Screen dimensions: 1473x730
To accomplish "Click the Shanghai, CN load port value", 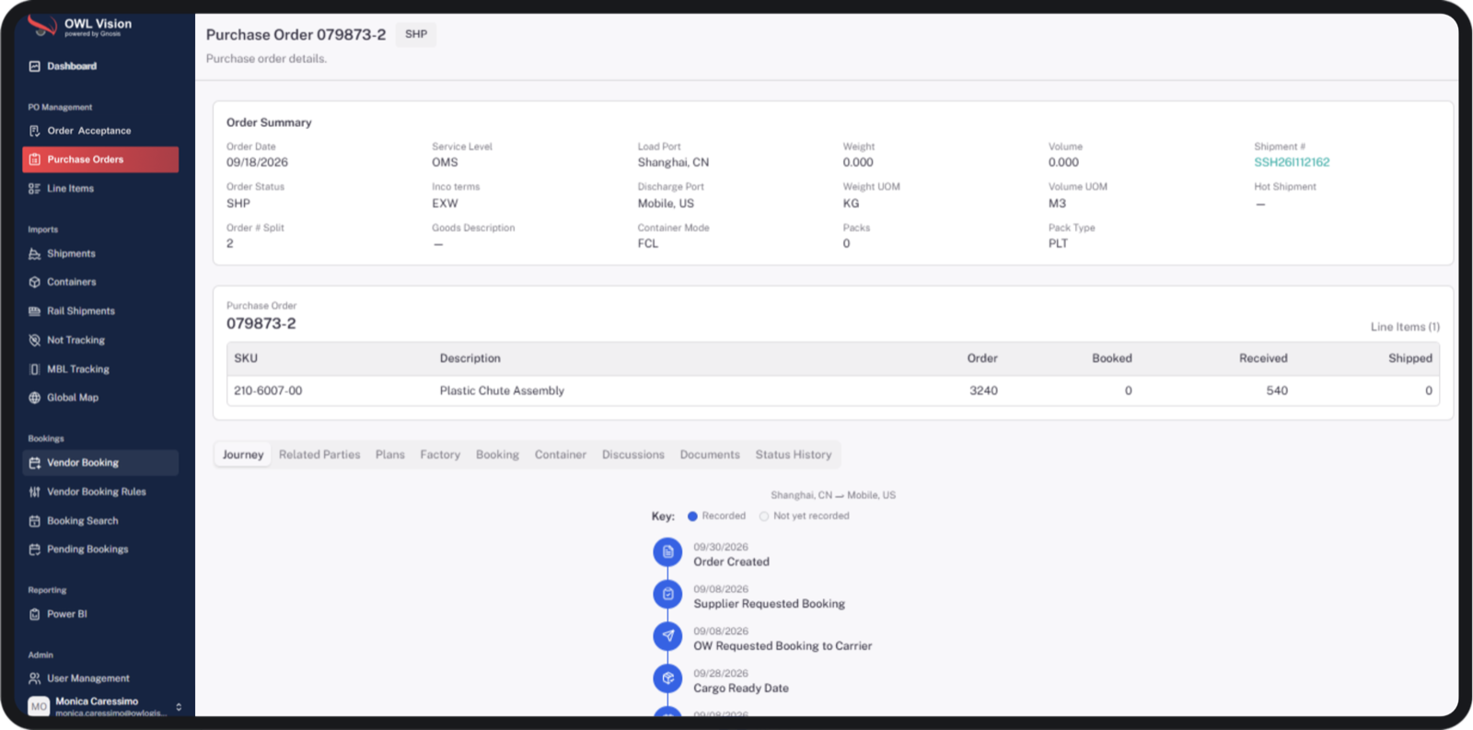I will click(673, 162).
